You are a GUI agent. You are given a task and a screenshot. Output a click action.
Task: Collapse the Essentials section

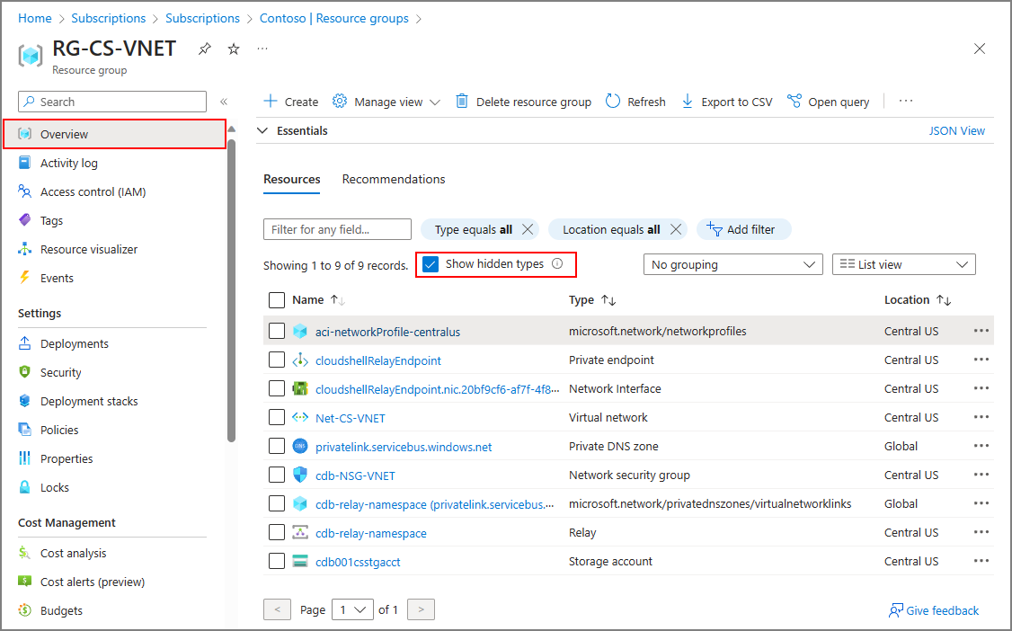tap(263, 131)
